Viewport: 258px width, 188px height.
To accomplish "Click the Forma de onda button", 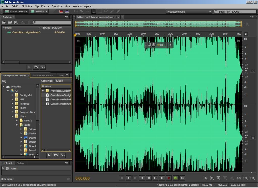I will pos(16,11).
